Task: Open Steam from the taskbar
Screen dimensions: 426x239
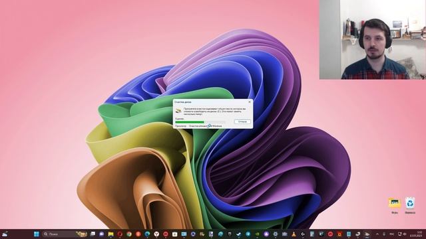Action: (x=238, y=234)
